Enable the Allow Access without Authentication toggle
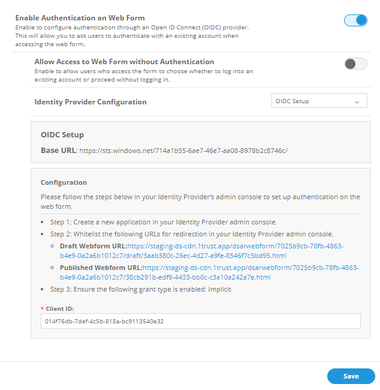380x390 pixels. [x=355, y=64]
